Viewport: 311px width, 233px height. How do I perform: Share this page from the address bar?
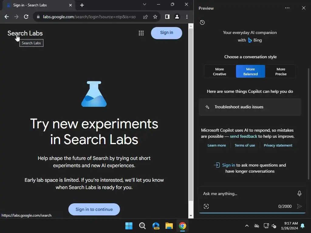[x=145, y=17]
